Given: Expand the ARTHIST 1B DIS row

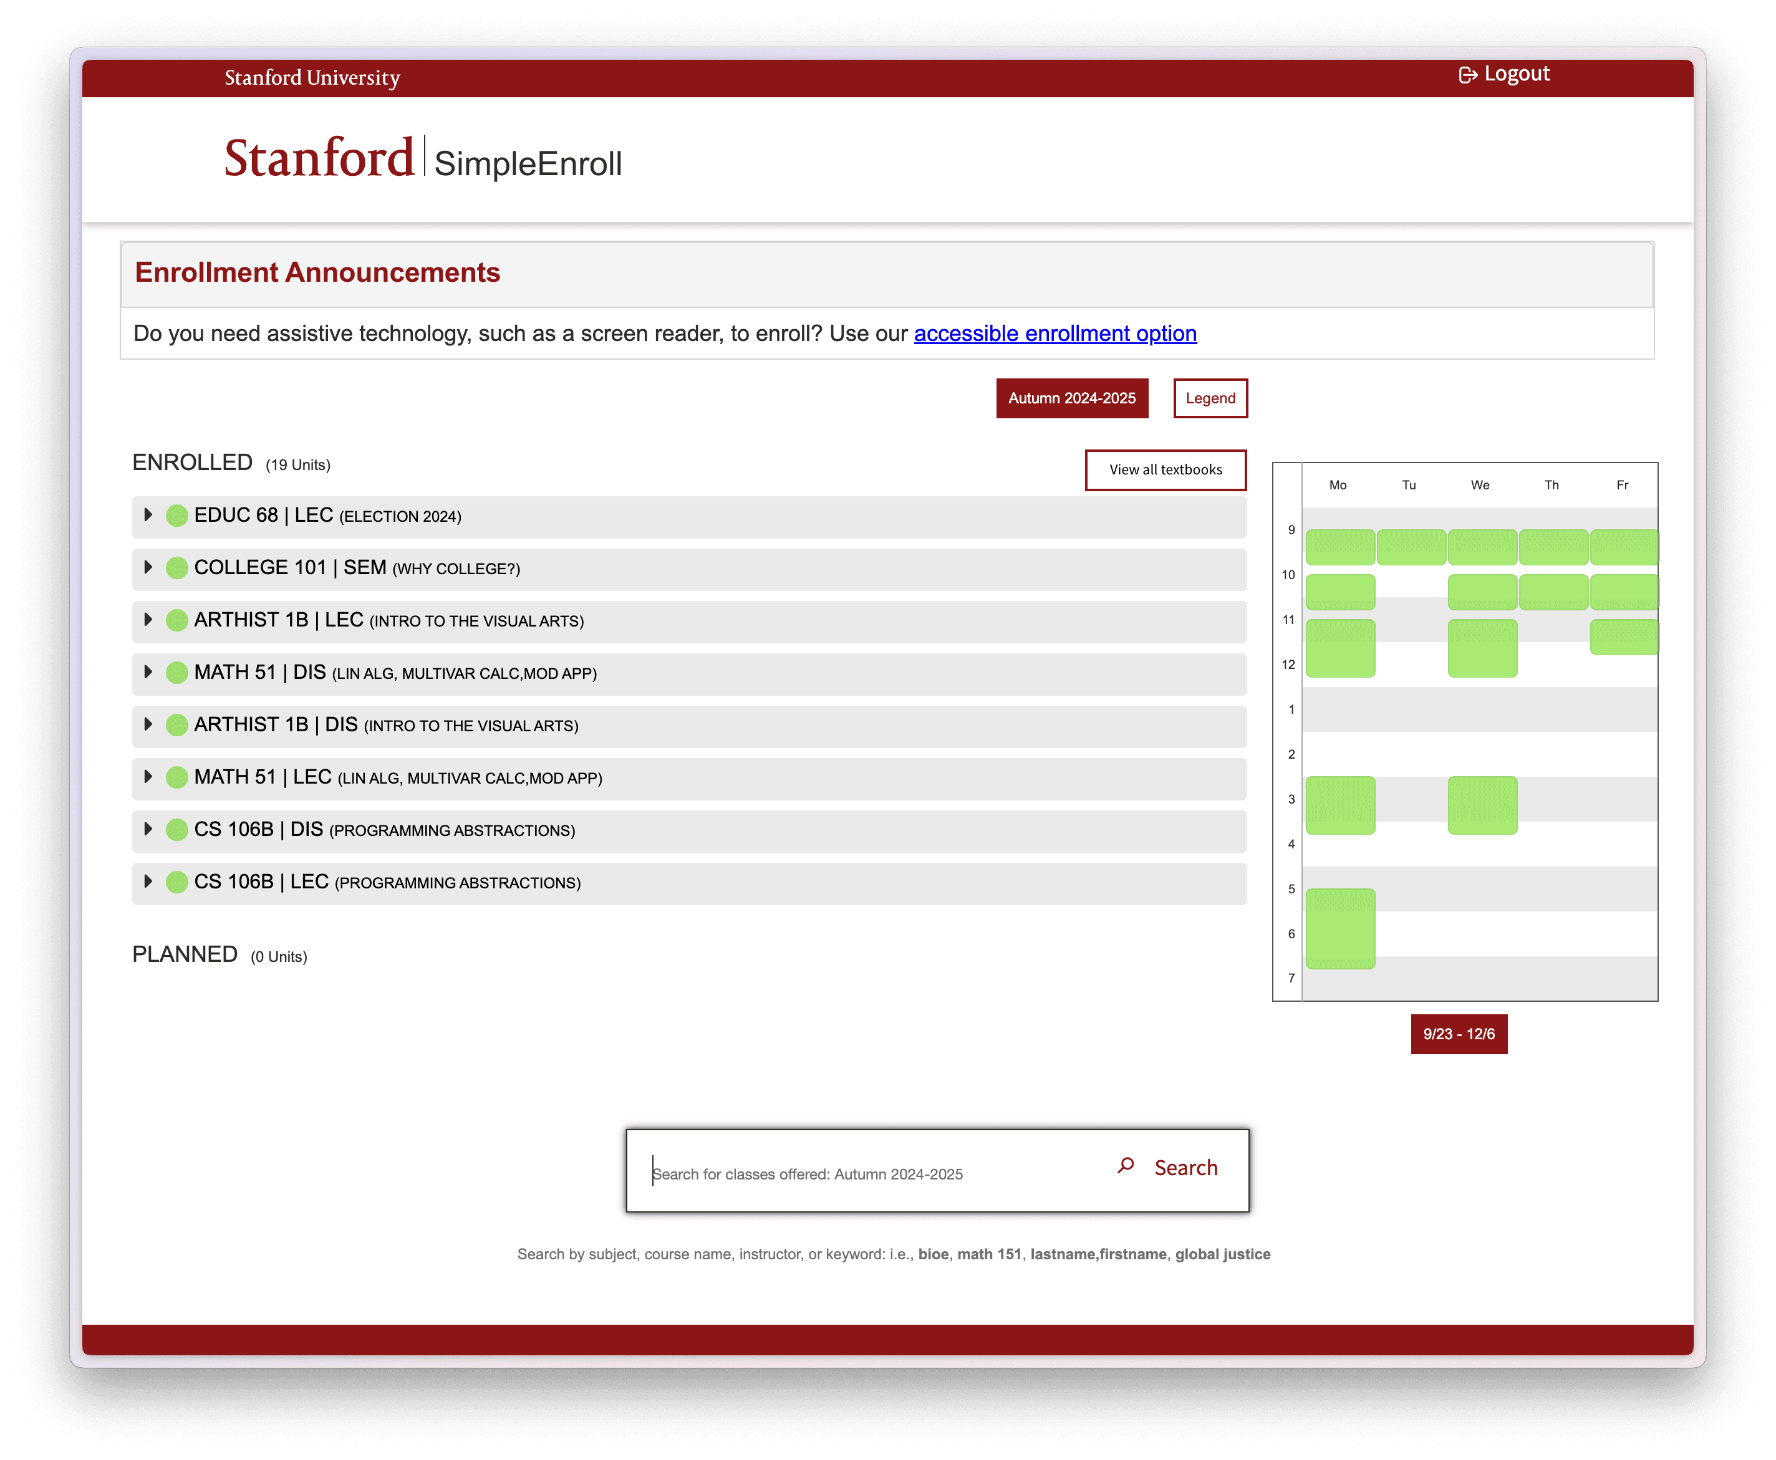Looking at the screenshot, I should point(148,724).
